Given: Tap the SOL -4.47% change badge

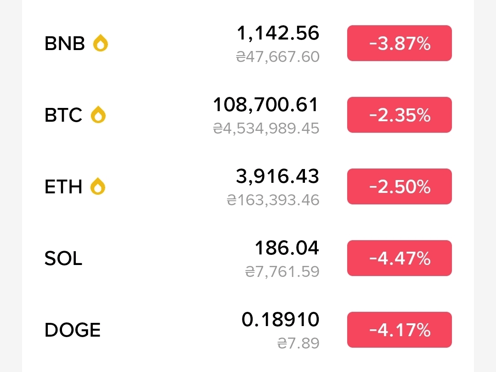Looking at the screenshot, I should click(x=399, y=258).
